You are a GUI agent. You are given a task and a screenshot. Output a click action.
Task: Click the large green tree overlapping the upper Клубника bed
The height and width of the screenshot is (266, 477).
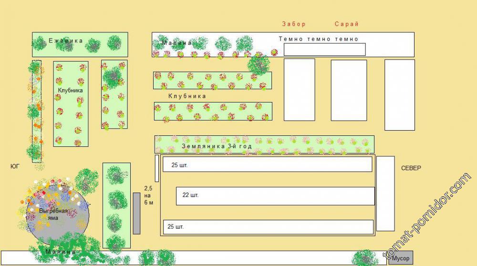(x=258, y=64)
